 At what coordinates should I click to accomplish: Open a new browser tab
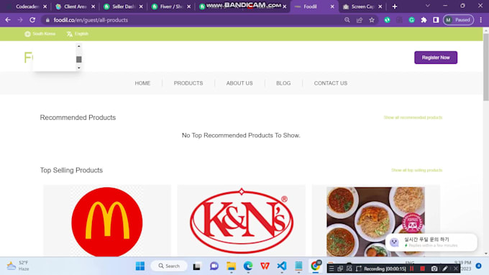coord(395,6)
